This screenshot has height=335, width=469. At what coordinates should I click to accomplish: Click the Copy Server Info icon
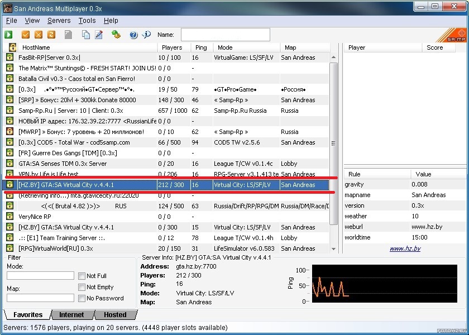coord(85,35)
